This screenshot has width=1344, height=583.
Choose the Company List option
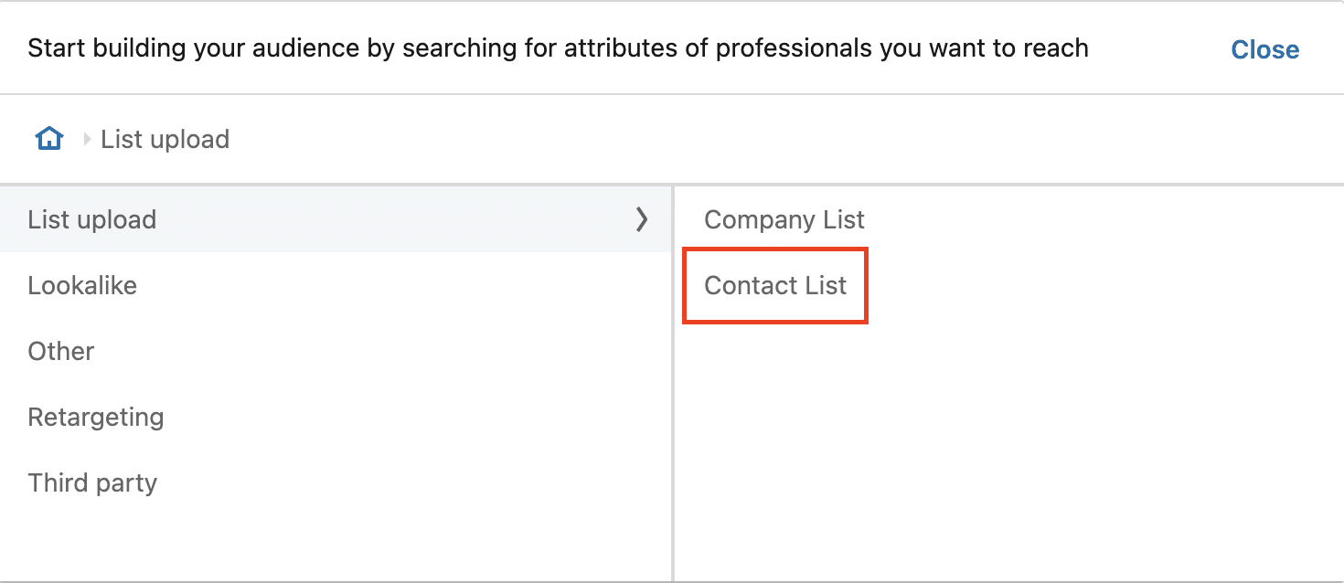tap(784, 219)
